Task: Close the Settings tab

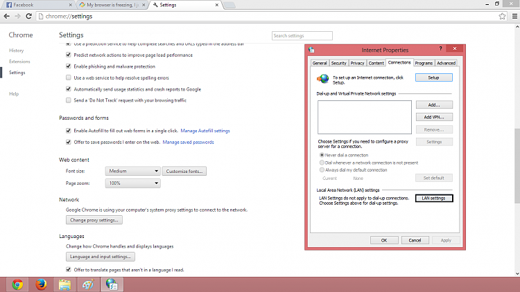Action: (217, 5)
